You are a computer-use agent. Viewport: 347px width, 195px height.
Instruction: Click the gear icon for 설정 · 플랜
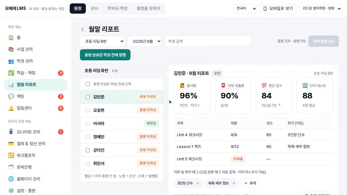pos(11,191)
